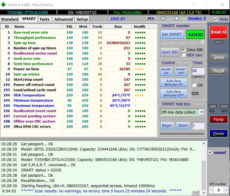The image size is (230, 196).
Task: Select the Raw read error rate row
Action: tap(79, 32)
